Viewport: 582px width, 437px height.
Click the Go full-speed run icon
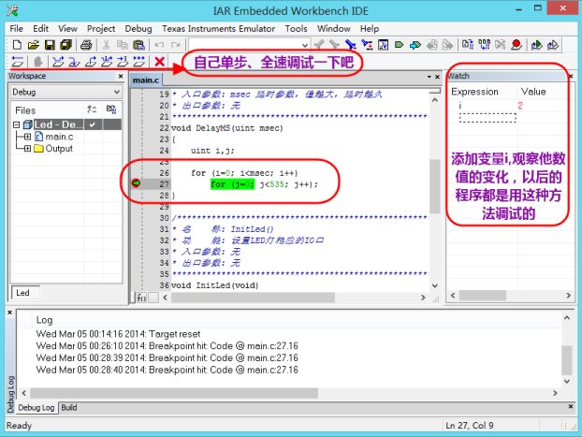pos(139,61)
